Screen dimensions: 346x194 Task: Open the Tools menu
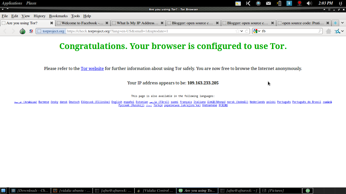[x=75, y=16]
